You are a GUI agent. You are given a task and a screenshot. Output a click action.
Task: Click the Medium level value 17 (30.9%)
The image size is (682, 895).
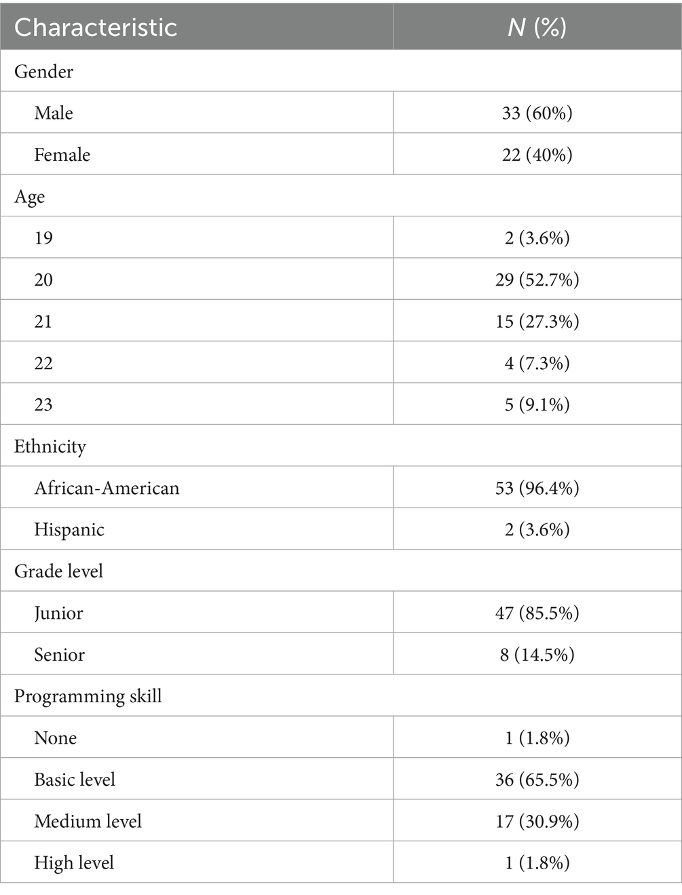click(537, 821)
